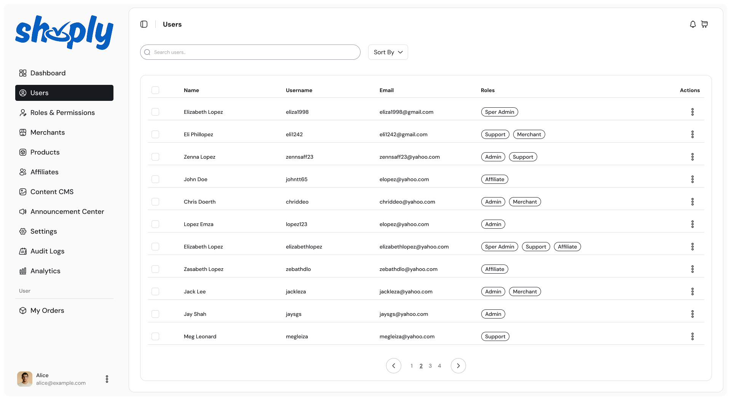Image resolution: width=731 pixels, height=411 pixels.
Task: Open actions menu for Meg Leonard
Action: [x=693, y=336]
